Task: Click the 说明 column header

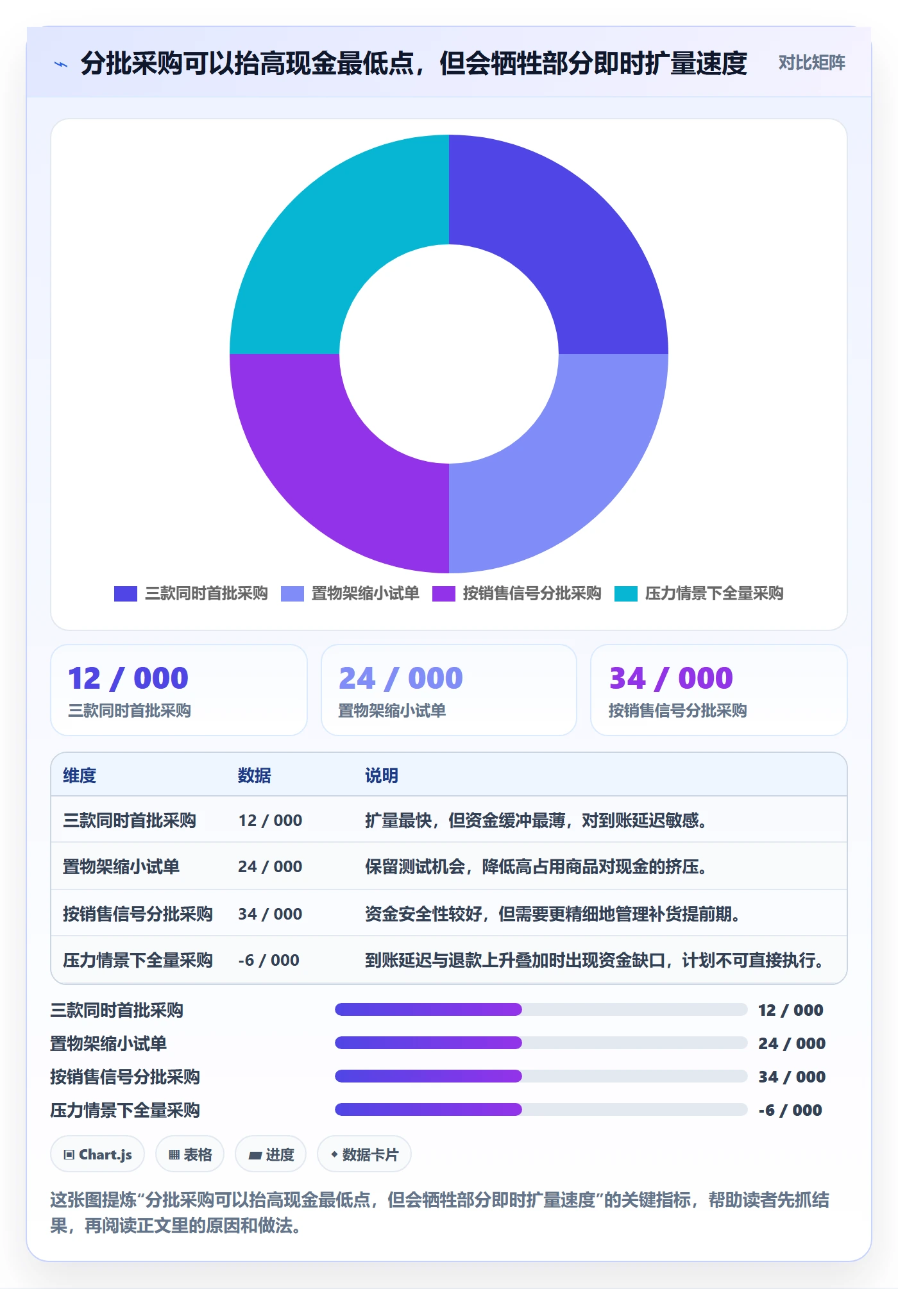Action: (382, 775)
